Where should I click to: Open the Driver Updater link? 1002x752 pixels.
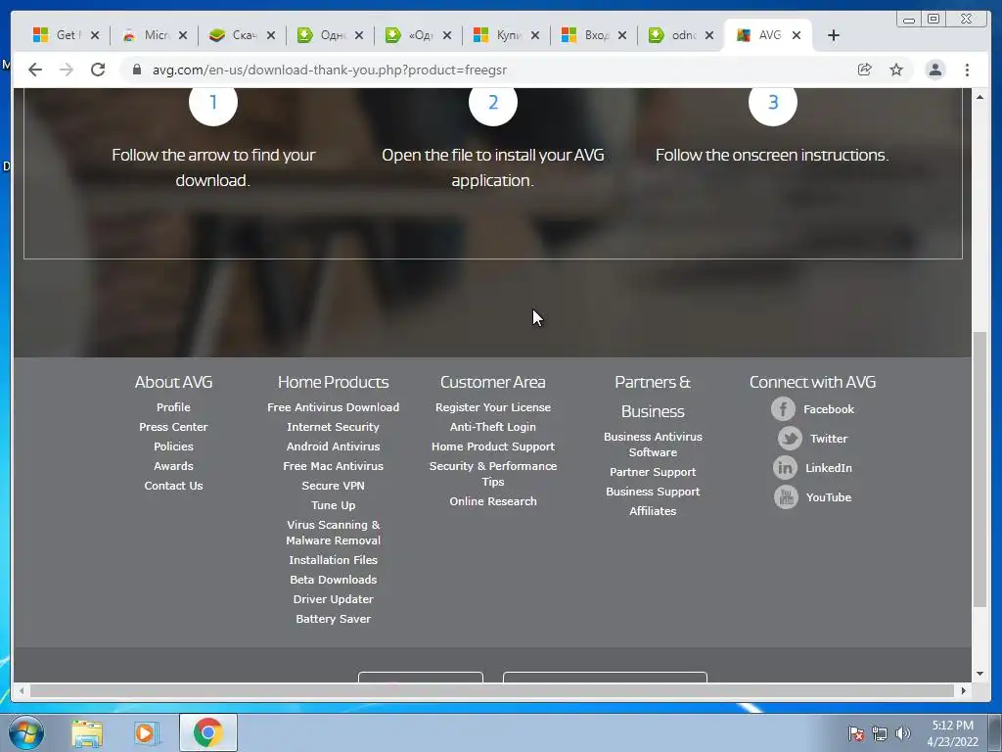[333, 599]
